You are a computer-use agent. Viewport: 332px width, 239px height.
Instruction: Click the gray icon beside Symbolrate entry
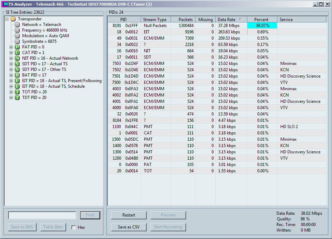click(x=17, y=41)
